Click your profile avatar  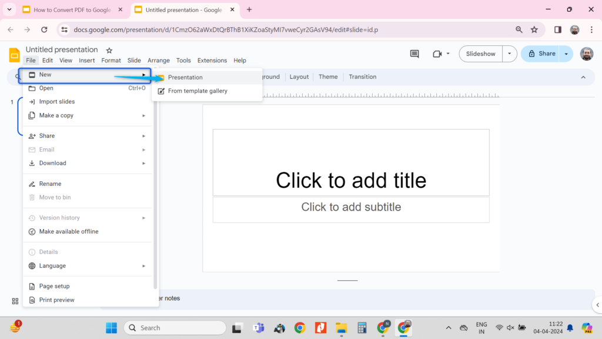(588, 54)
